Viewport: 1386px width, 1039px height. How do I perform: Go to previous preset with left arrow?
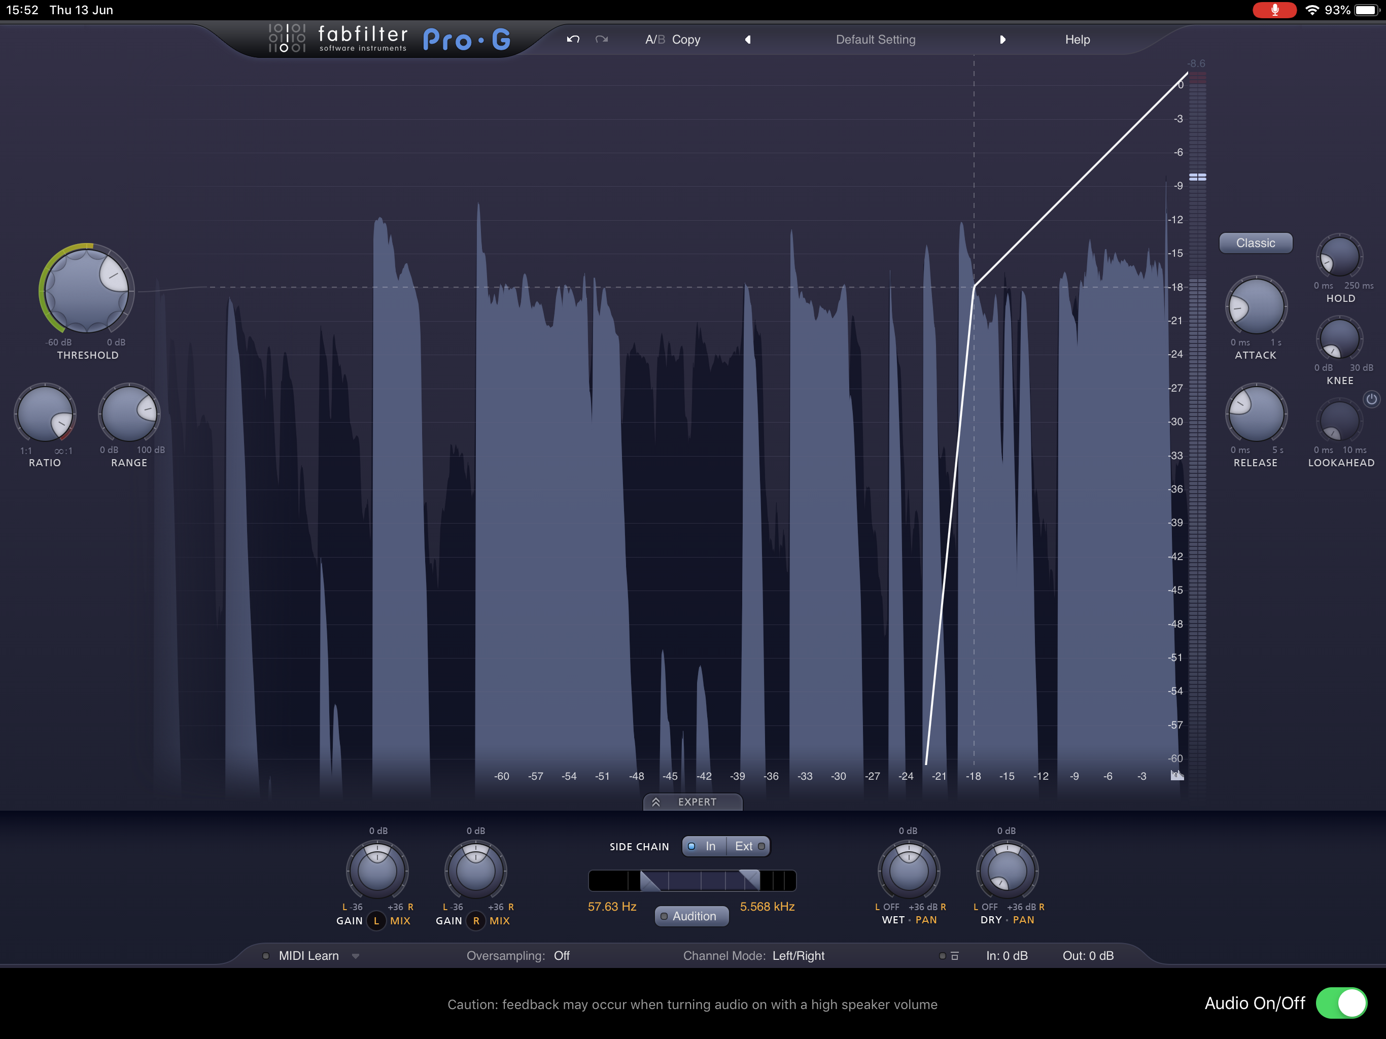pyautogui.click(x=747, y=40)
